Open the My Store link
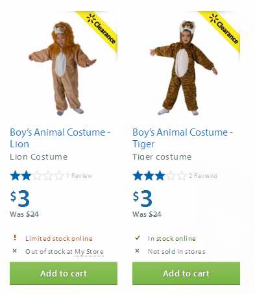The width and height of the screenshot is (255, 294). coord(89,252)
